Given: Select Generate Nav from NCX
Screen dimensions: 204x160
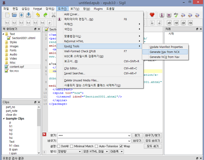Looking at the screenshot, I should click(x=165, y=52).
